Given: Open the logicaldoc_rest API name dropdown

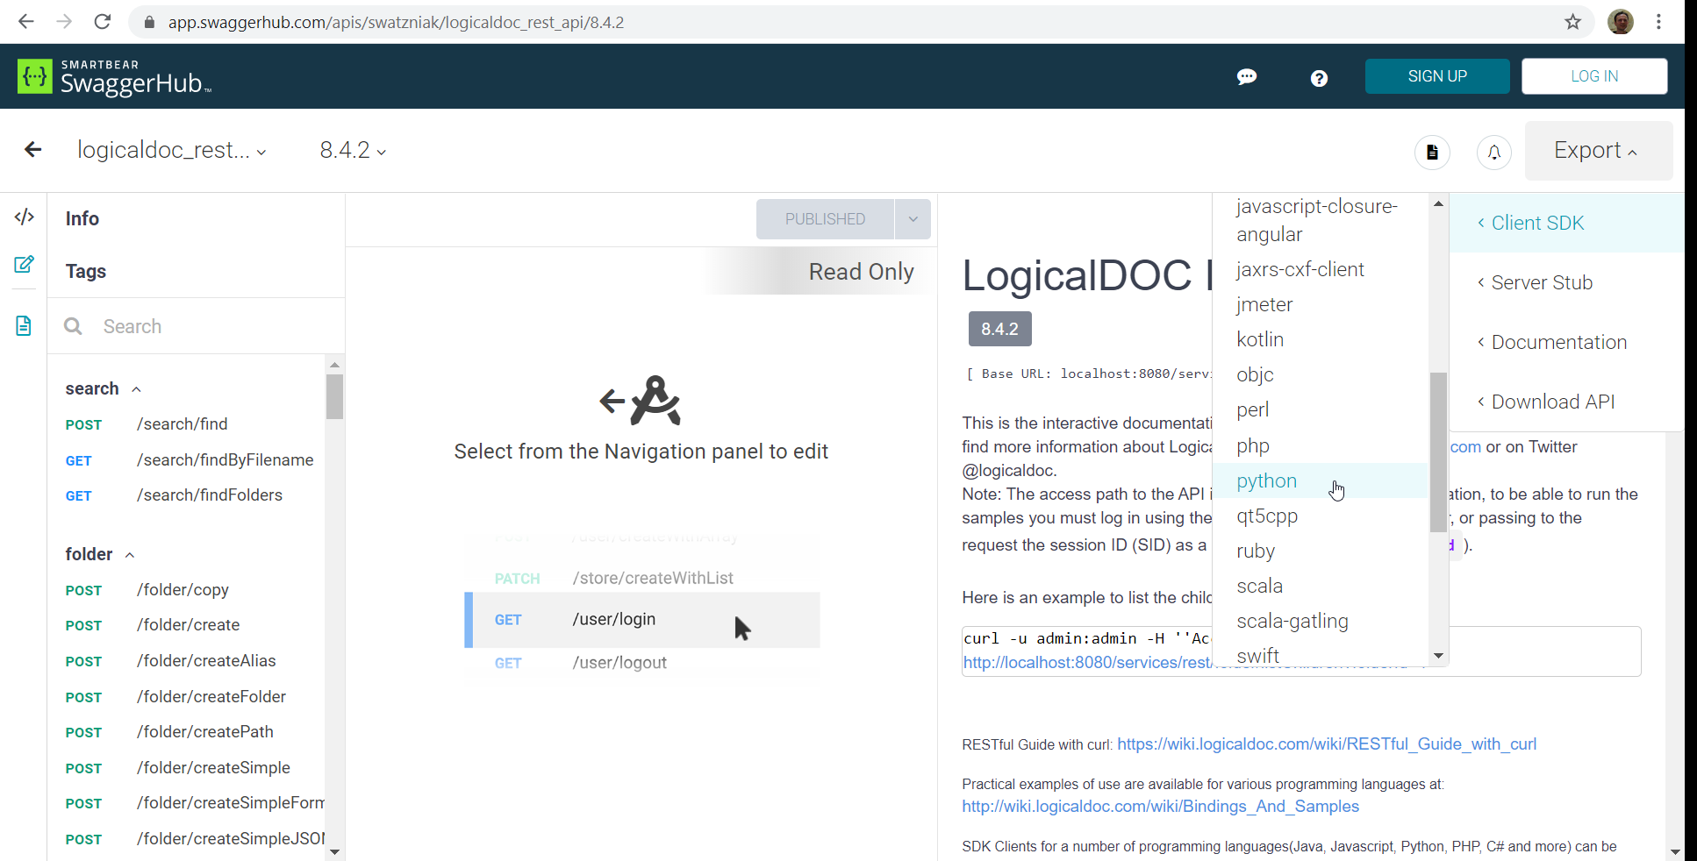Looking at the screenshot, I should (x=172, y=151).
